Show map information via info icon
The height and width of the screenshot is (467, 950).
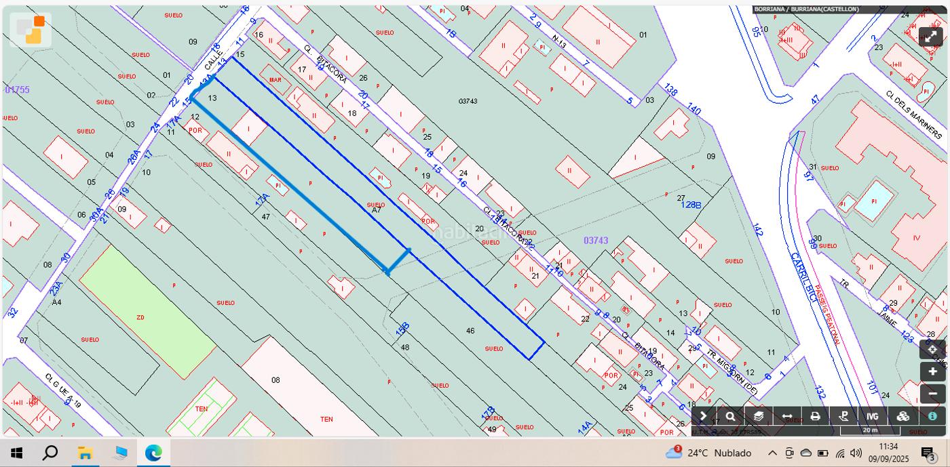pyautogui.click(x=932, y=416)
